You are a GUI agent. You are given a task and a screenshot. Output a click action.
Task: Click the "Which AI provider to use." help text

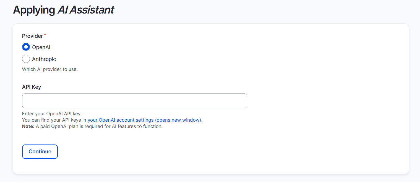[50, 69]
